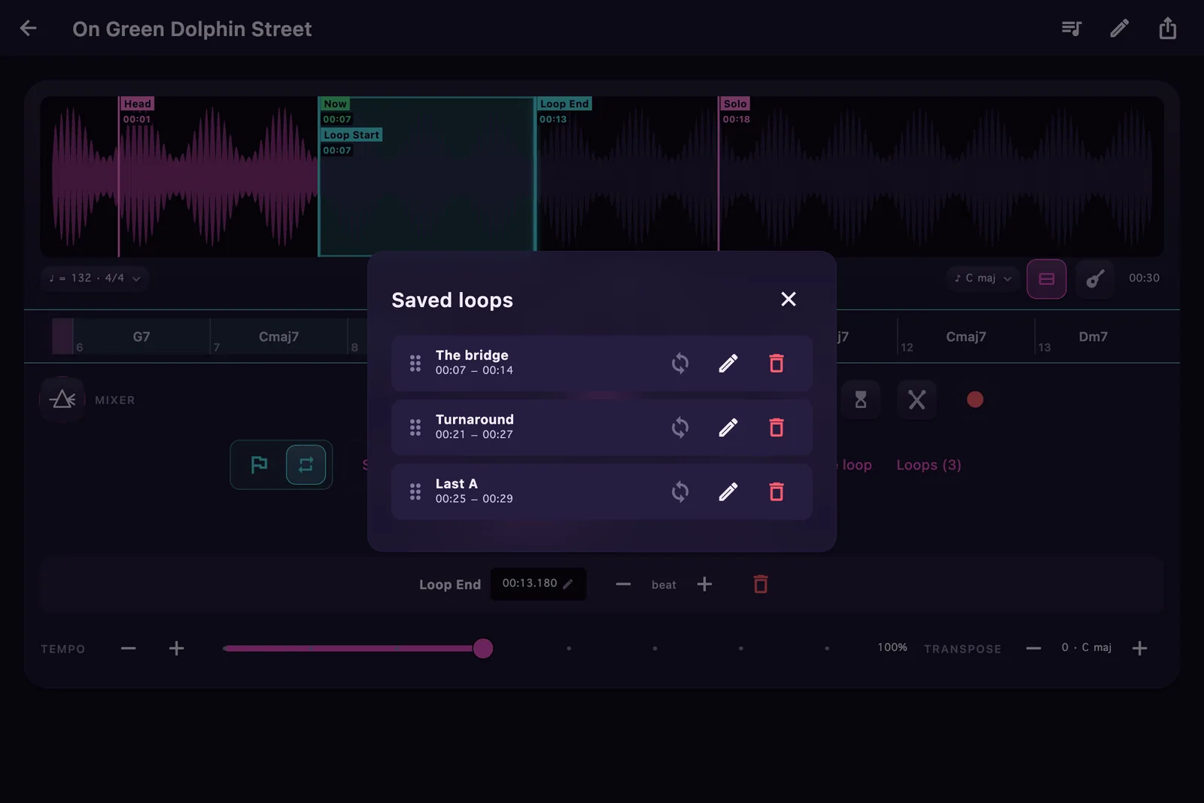The height and width of the screenshot is (803, 1204).
Task: Select the Head marker on waveform
Action: pyautogui.click(x=138, y=104)
